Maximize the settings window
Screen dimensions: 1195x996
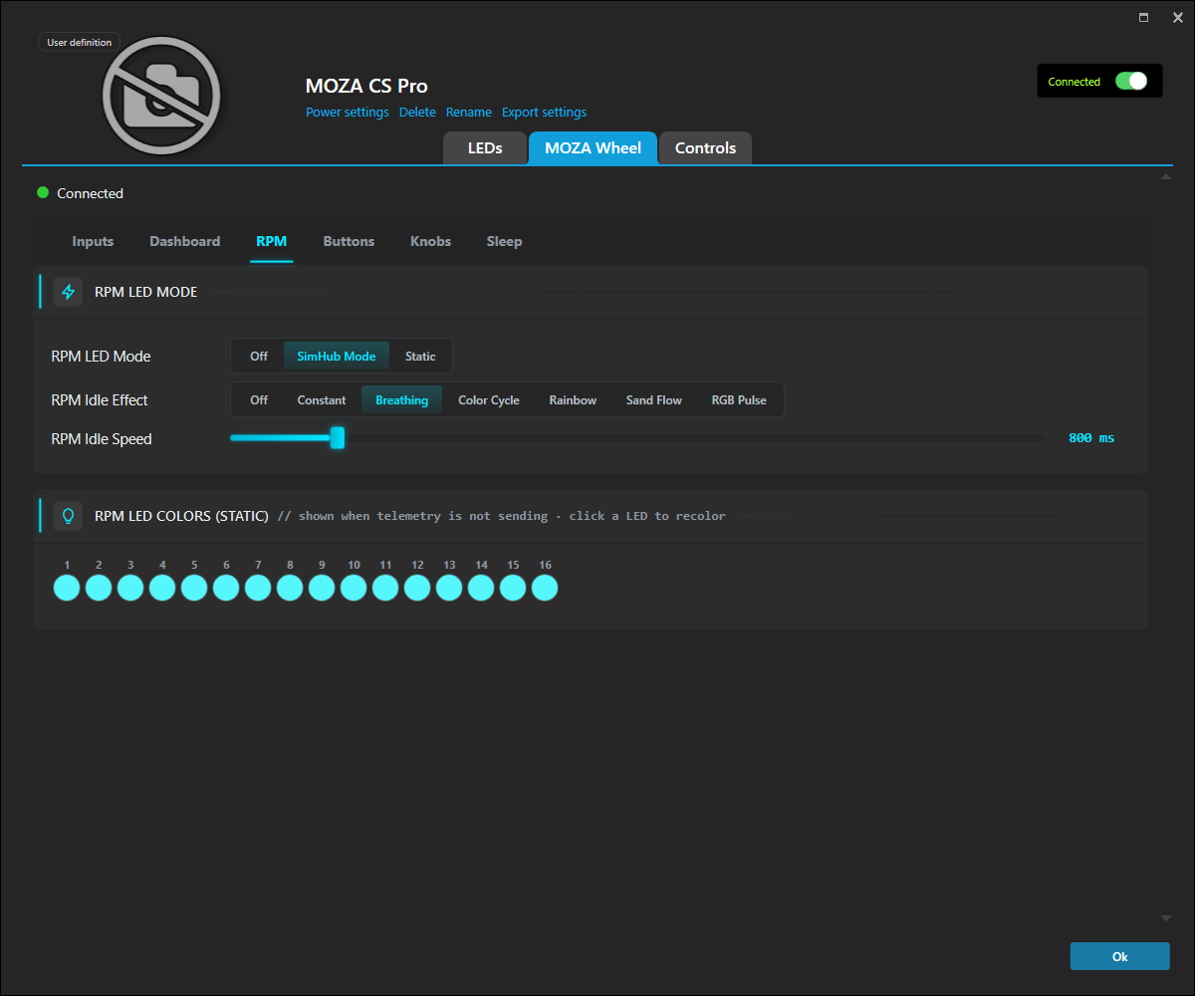pos(1143,17)
